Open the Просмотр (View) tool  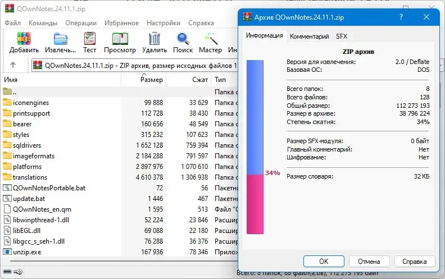pos(120,39)
